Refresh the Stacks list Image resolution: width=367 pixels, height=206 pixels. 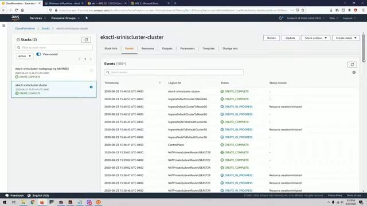tap(86, 40)
